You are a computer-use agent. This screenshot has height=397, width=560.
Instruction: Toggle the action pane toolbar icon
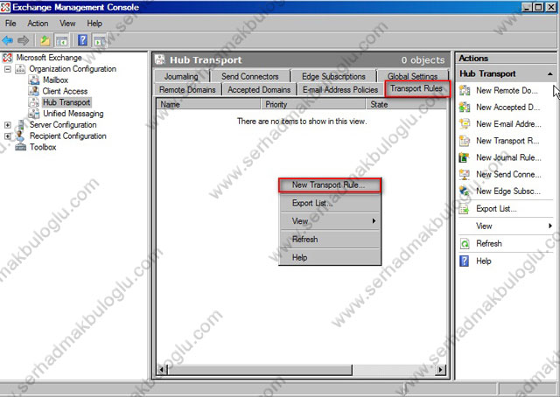pos(100,40)
